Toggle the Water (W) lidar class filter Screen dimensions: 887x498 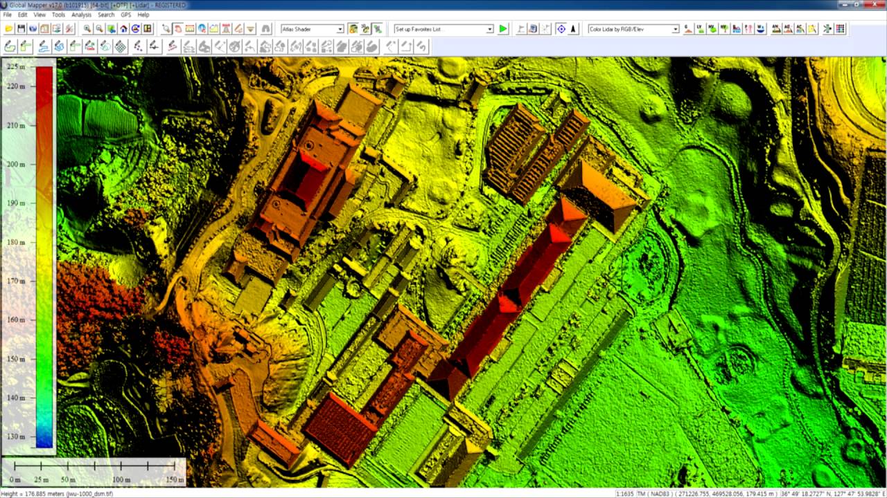pos(760,29)
